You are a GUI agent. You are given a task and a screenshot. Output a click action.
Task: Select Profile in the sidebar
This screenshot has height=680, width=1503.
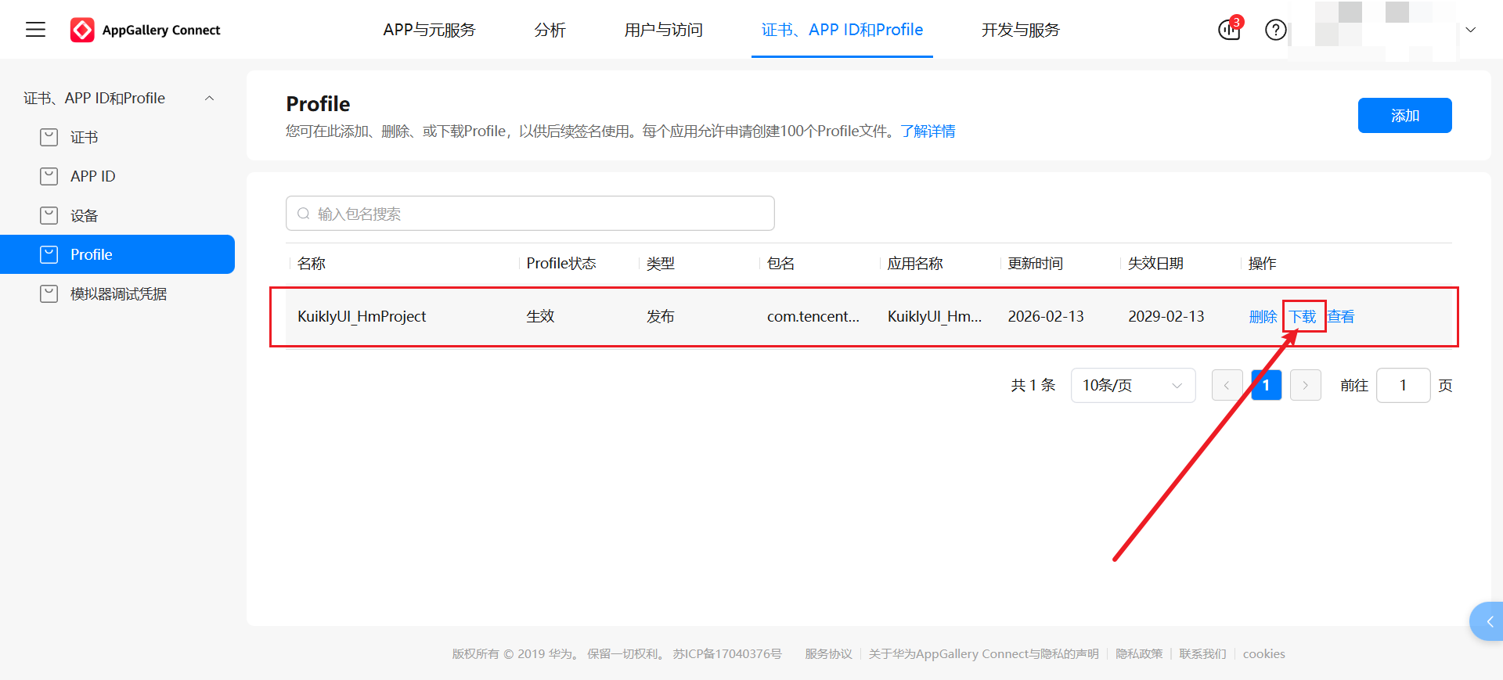[x=117, y=254]
